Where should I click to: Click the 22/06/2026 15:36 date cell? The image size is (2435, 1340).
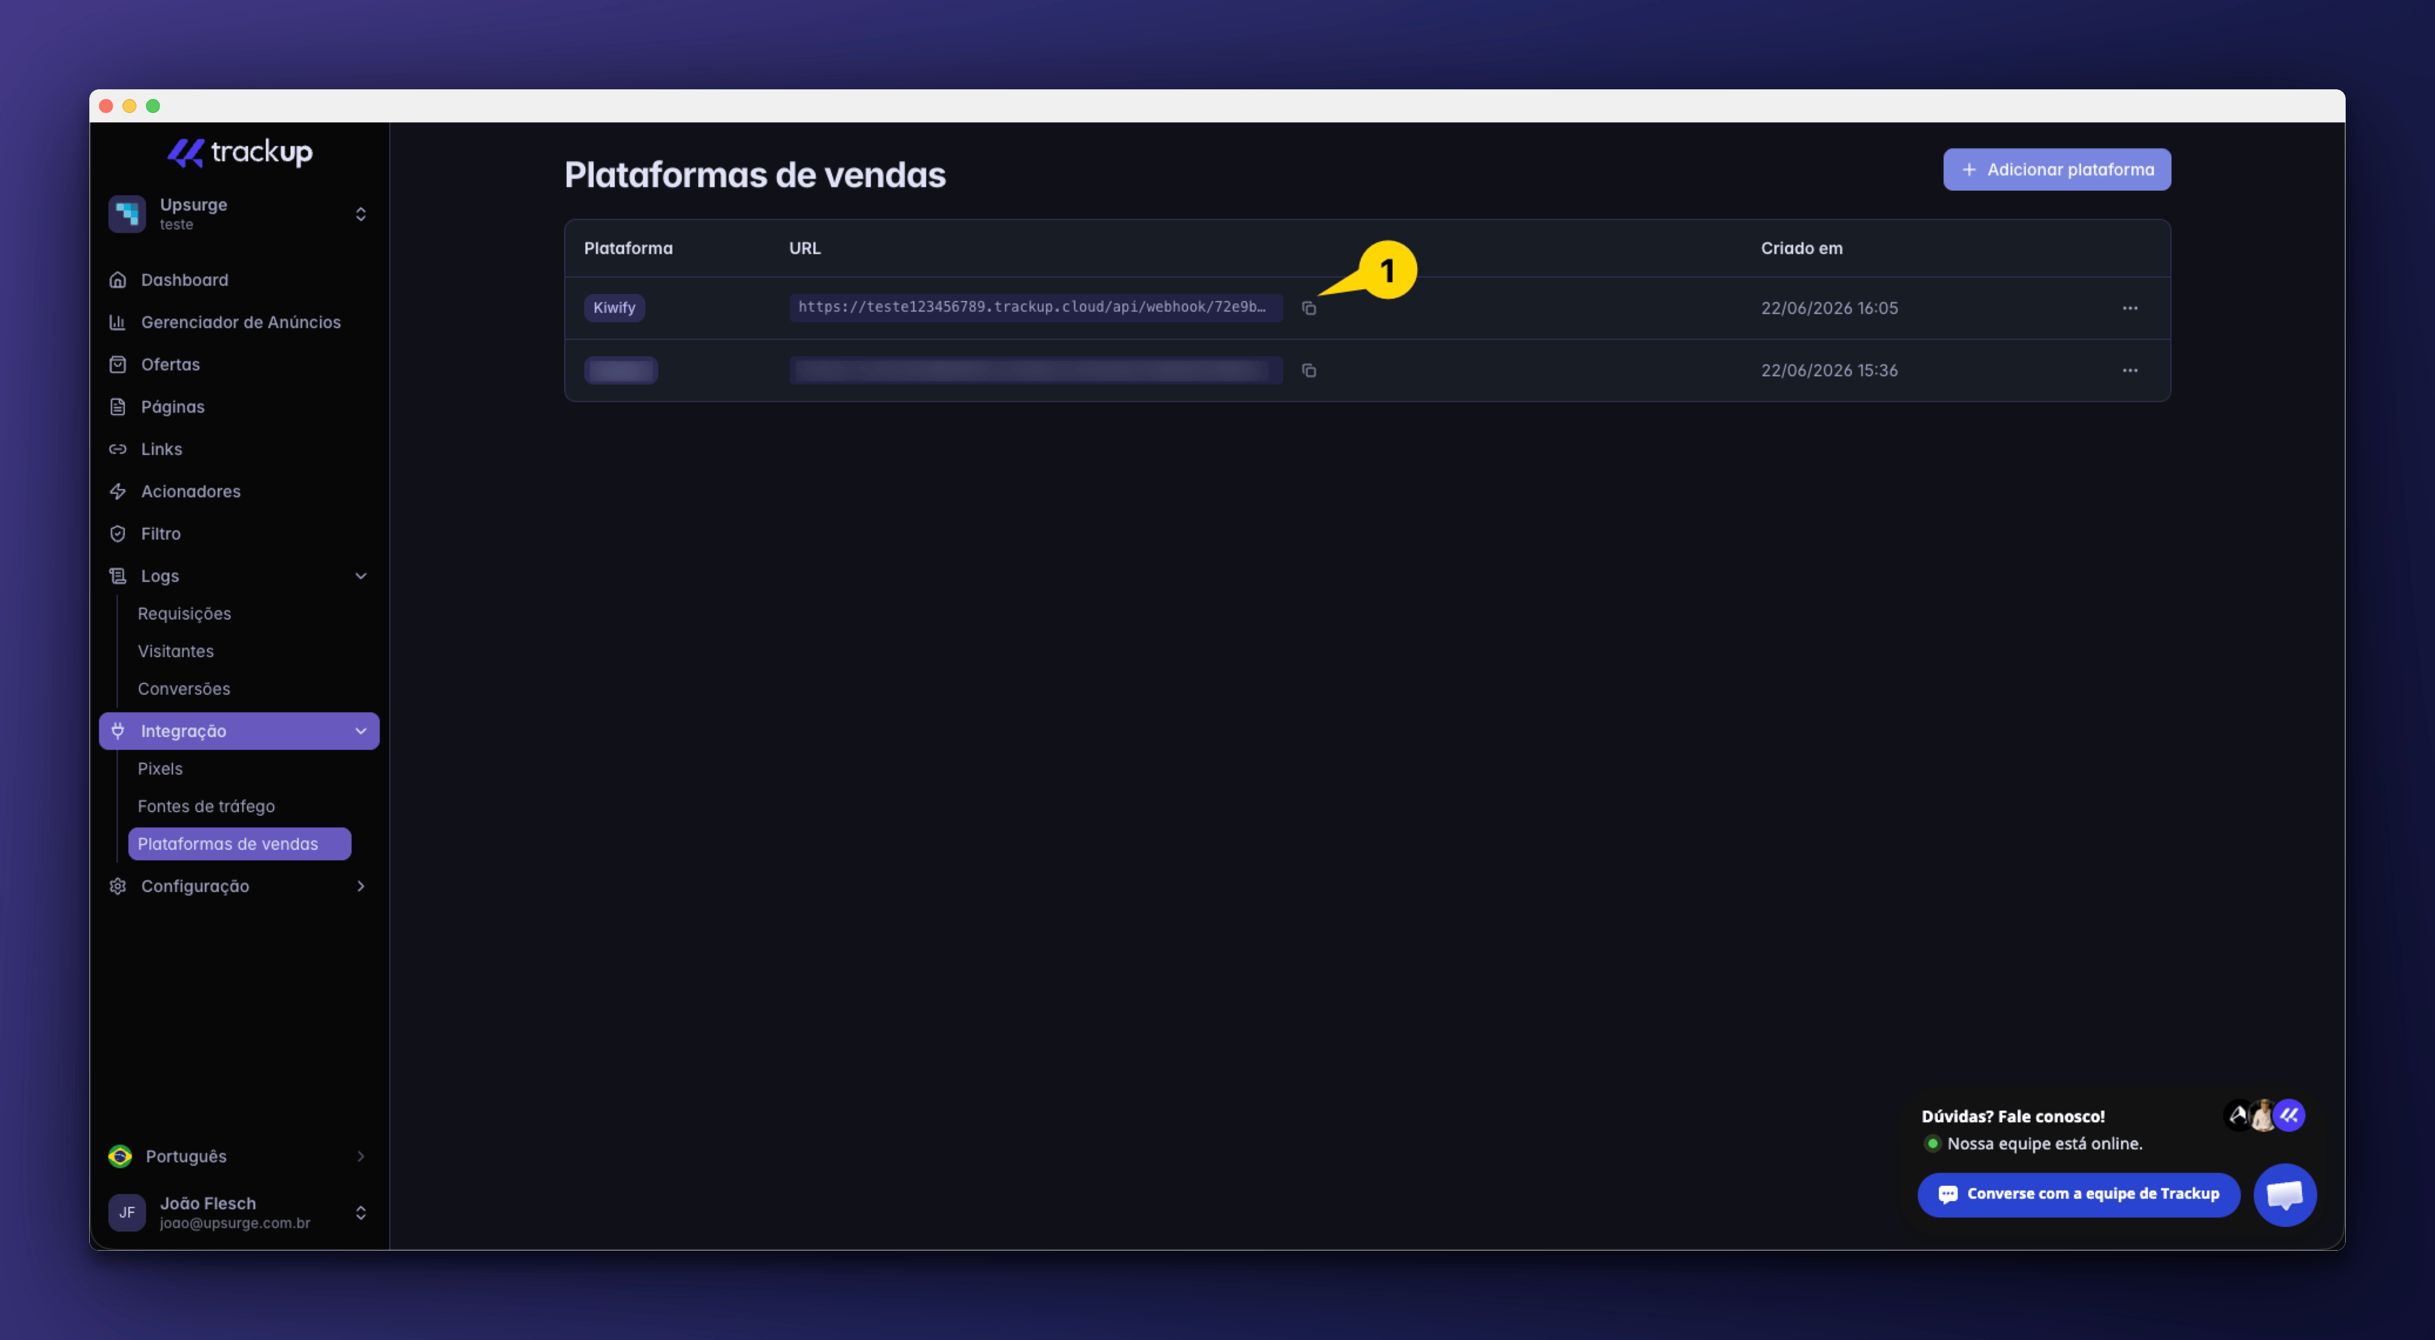1829,371
